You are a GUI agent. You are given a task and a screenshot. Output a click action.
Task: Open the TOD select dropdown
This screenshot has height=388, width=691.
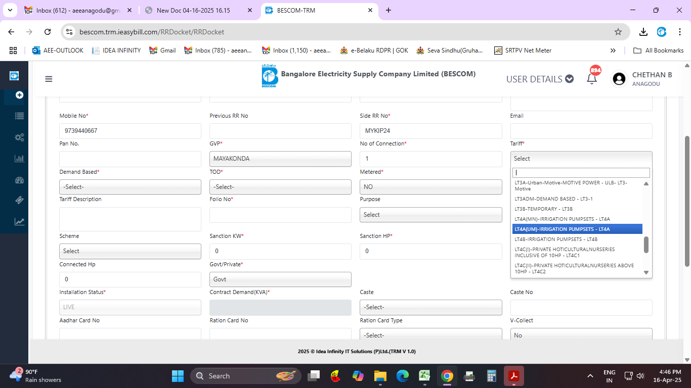pos(280,187)
